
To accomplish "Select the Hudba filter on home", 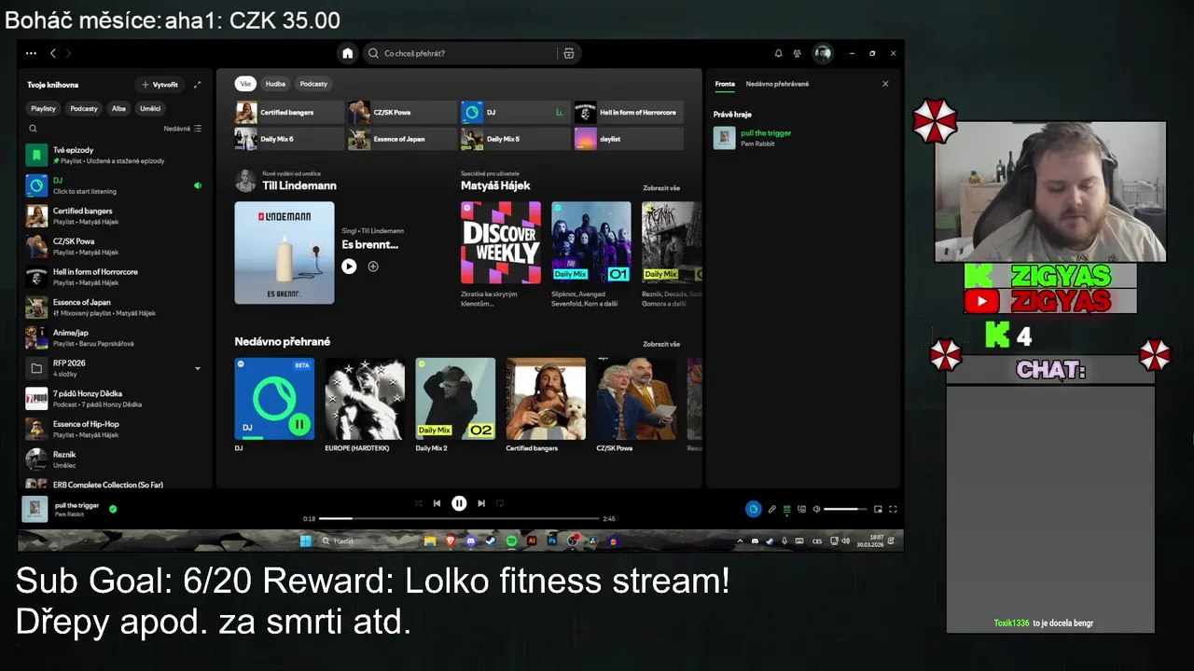I will point(275,84).
